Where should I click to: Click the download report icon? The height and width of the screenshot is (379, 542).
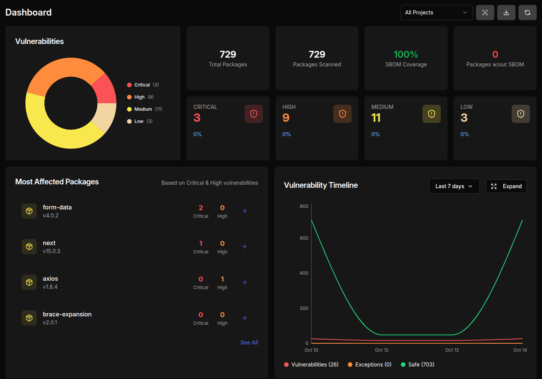pyautogui.click(x=506, y=12)
